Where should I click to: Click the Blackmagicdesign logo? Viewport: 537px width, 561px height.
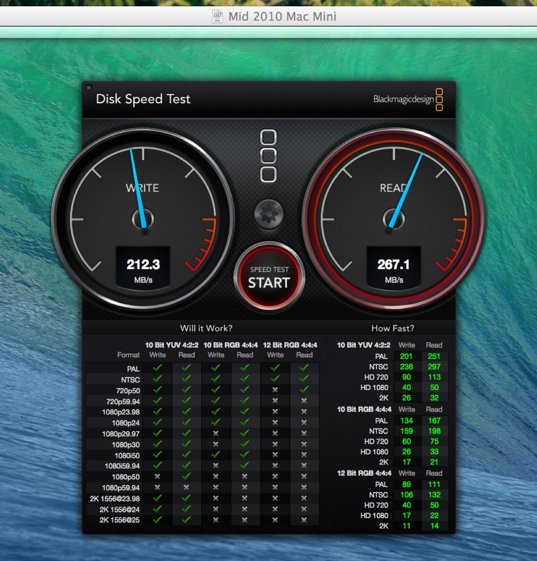coord(408,99)
